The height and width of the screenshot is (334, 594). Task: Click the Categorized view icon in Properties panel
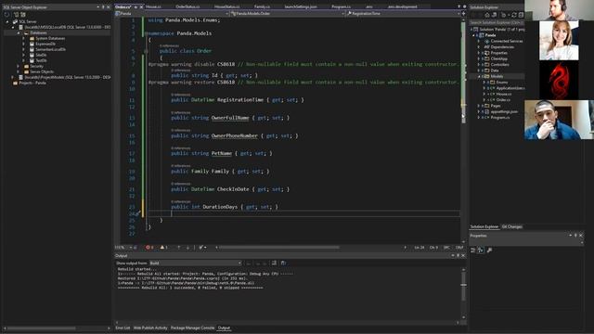(472, 250)
